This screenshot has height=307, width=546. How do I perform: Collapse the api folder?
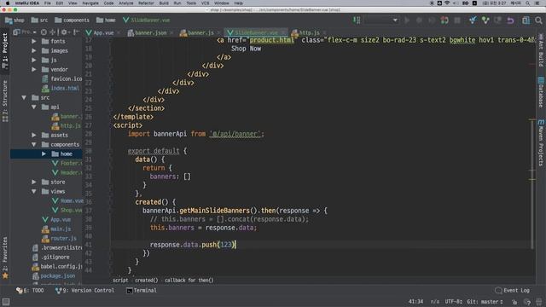(x=34, y=107)
